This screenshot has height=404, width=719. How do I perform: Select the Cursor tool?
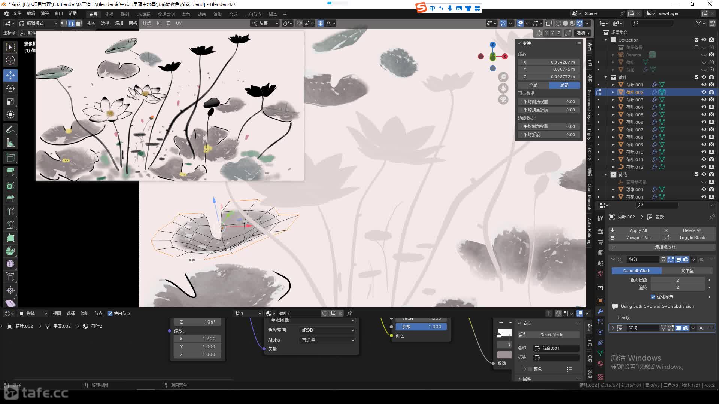tap(10, 60)
